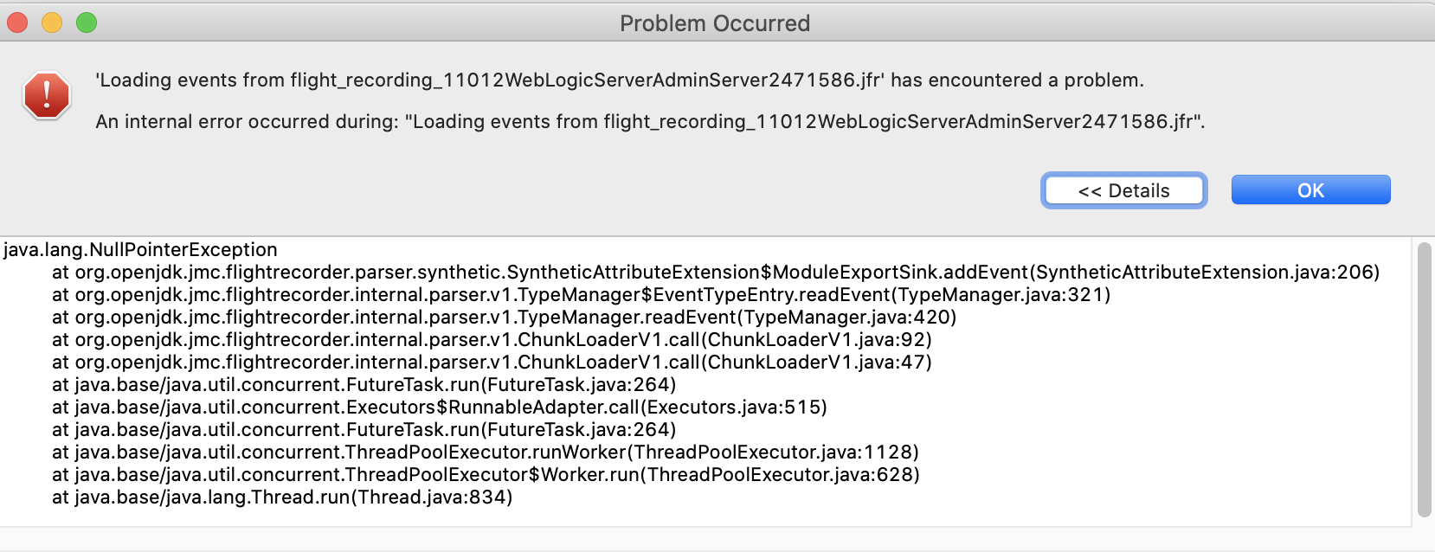Click the 'An internal error occurred' message
This screenshot has width=1435, height=552.
tap(649, 122)
